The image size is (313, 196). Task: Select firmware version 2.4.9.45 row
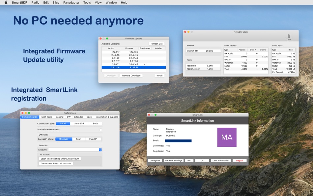click(x=133, y=55)
